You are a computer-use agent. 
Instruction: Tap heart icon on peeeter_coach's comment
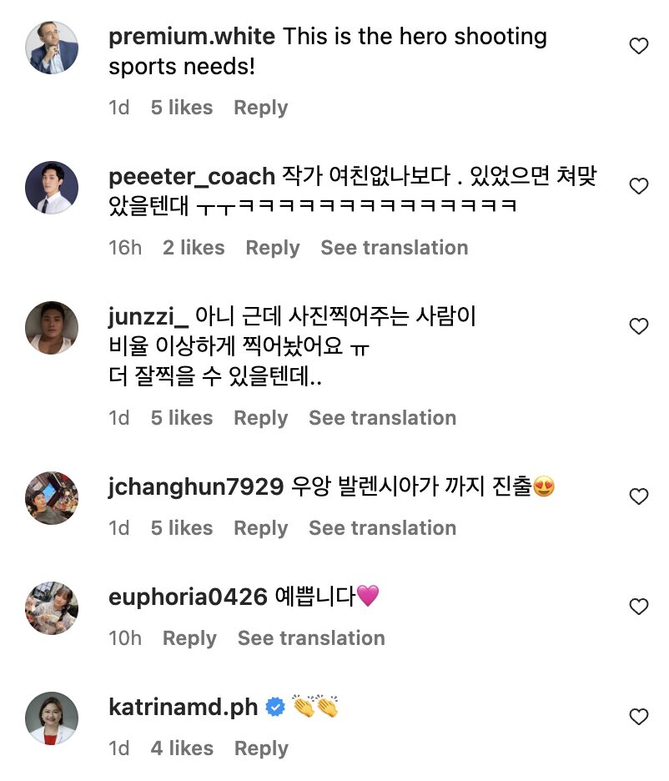pyautogui.click(x=638, y=186)
